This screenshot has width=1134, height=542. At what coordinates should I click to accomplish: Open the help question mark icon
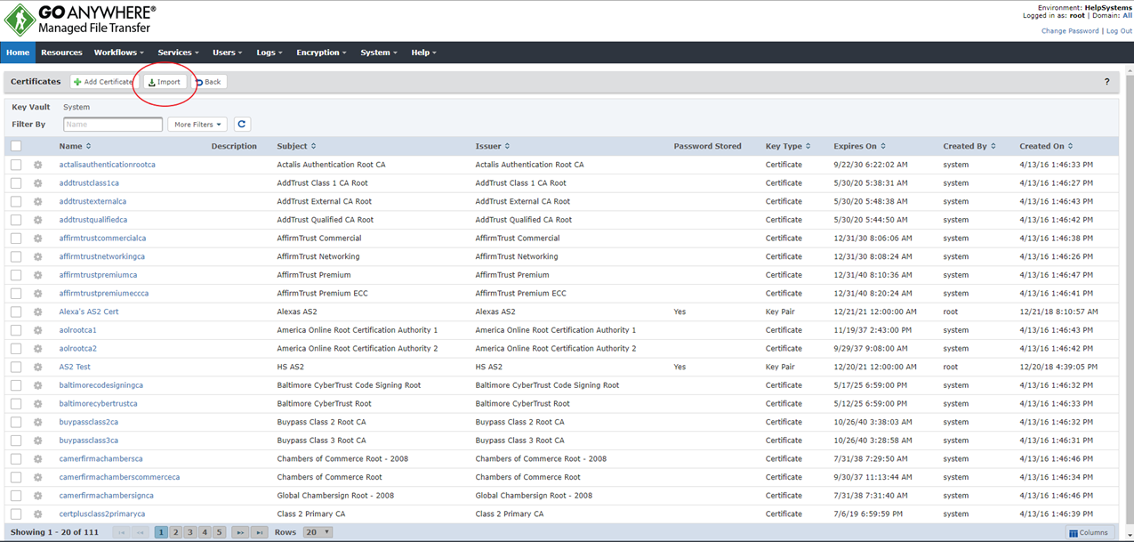pos(1107,82)
